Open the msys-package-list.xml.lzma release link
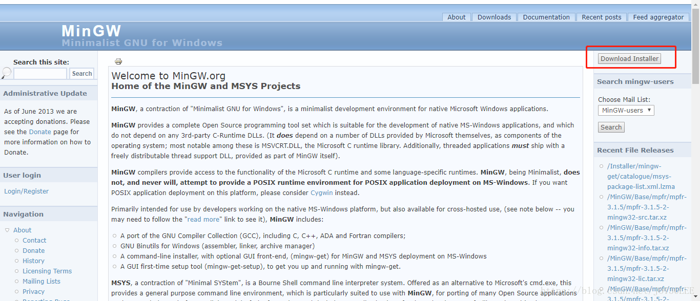The height and width of the screenshot is (301, 700). click(x=641, y=176)
